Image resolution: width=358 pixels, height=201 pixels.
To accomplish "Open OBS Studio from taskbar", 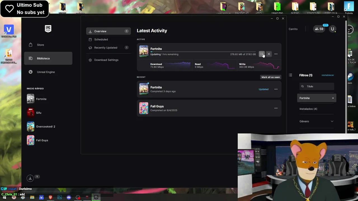I will (x=78, y=197).
